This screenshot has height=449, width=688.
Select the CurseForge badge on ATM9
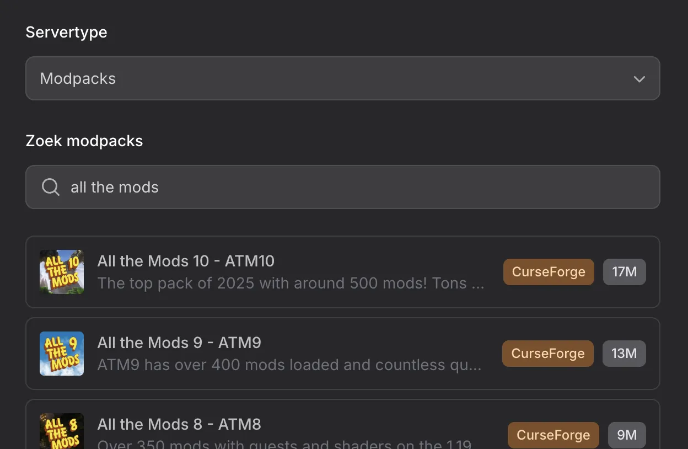coord(548,354)
